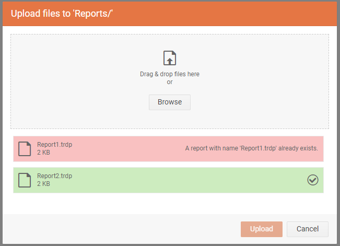Click the Report1.trdp file name
Image resolution: width=340 pixels, height=246 pixels.
[54, 145]
